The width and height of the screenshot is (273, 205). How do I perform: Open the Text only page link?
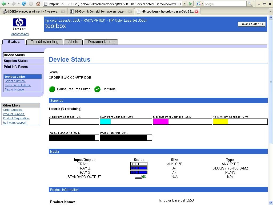pos(14,89)
